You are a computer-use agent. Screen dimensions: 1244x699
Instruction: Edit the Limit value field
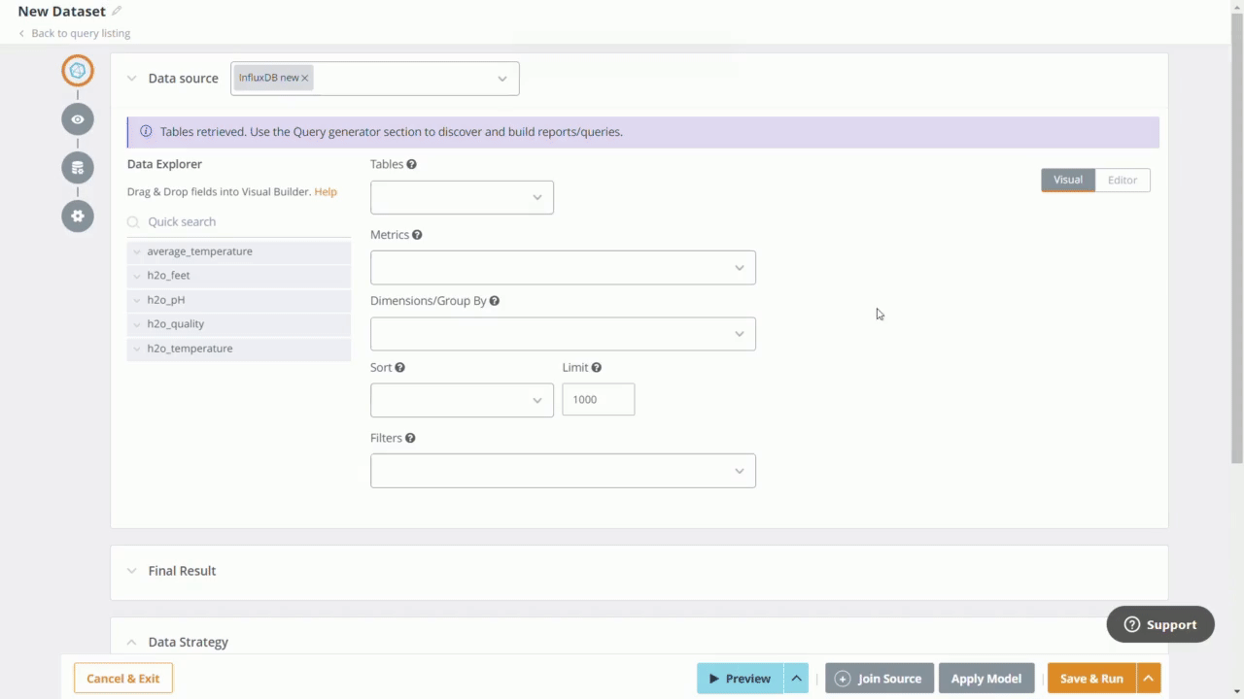click(598, 399)
